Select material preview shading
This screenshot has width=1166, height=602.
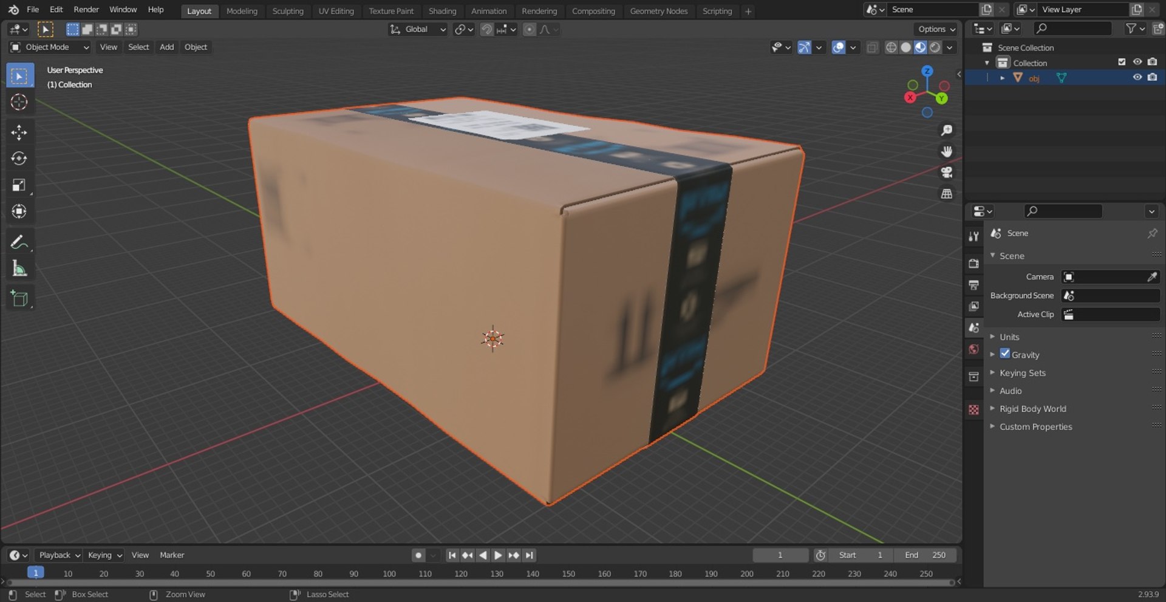920,47
